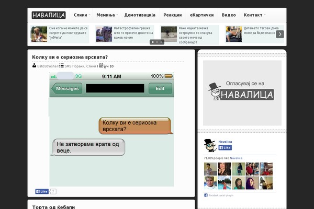Open post title 'Колку ви е сериозна врската?'
This screenshot has height=209, width=314.
[70, 57]
